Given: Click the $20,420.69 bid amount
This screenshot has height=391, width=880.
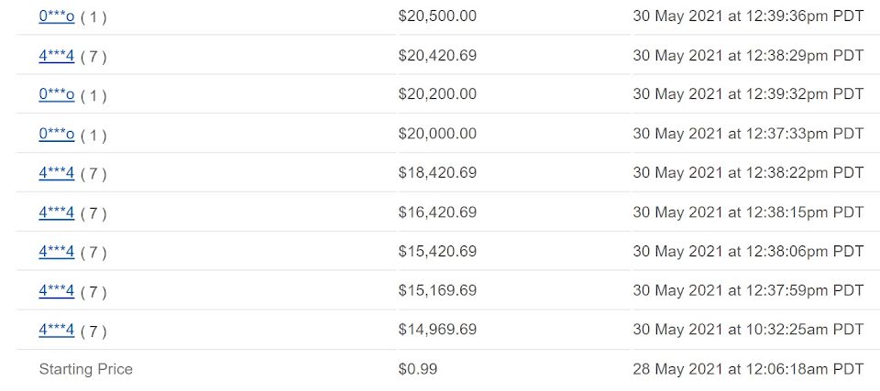Looking at the screenshot, I should [x=437, y=56].
